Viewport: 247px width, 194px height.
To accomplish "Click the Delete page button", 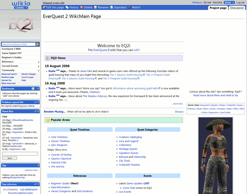I will pyautogui.click(x=86, y=7).
